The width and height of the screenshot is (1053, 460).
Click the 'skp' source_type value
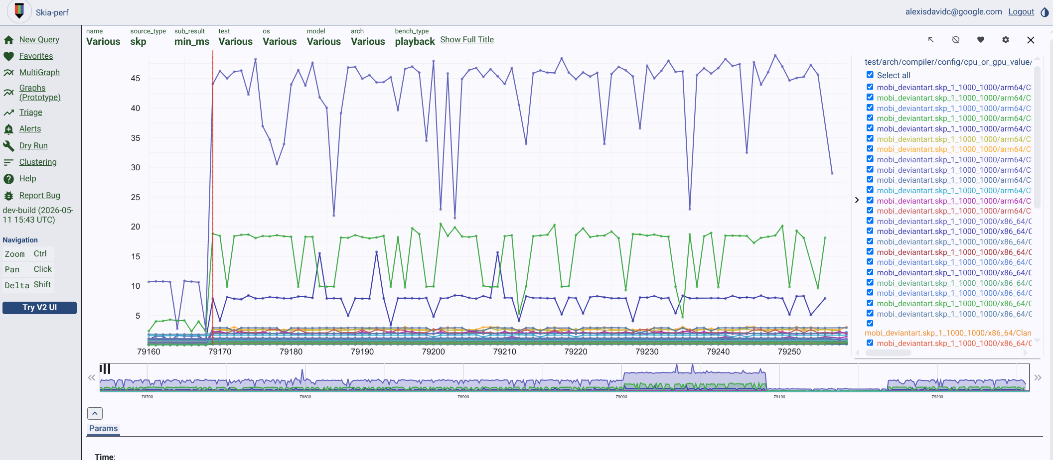(138, 42)
